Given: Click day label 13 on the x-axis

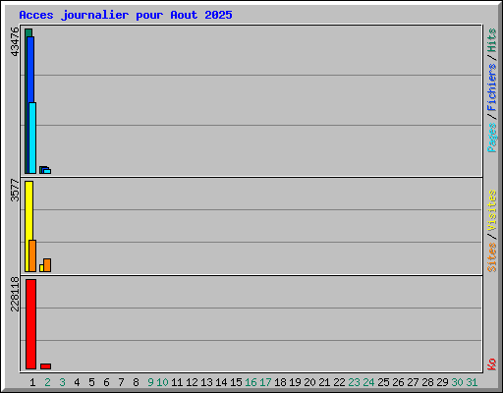Looking at the screenshot, I should (x=206, y=382).
